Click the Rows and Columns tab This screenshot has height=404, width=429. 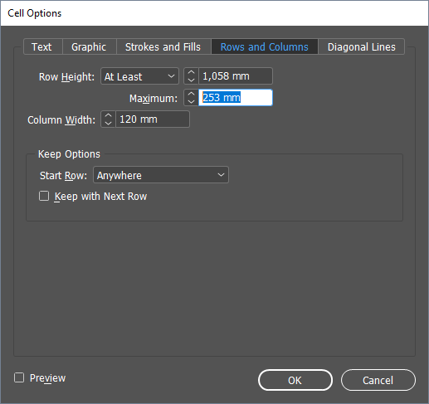(265, 46)
